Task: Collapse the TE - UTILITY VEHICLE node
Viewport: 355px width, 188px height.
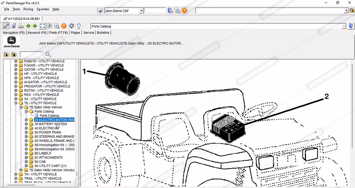Action: pyautogui.click(x=16, y=103)
